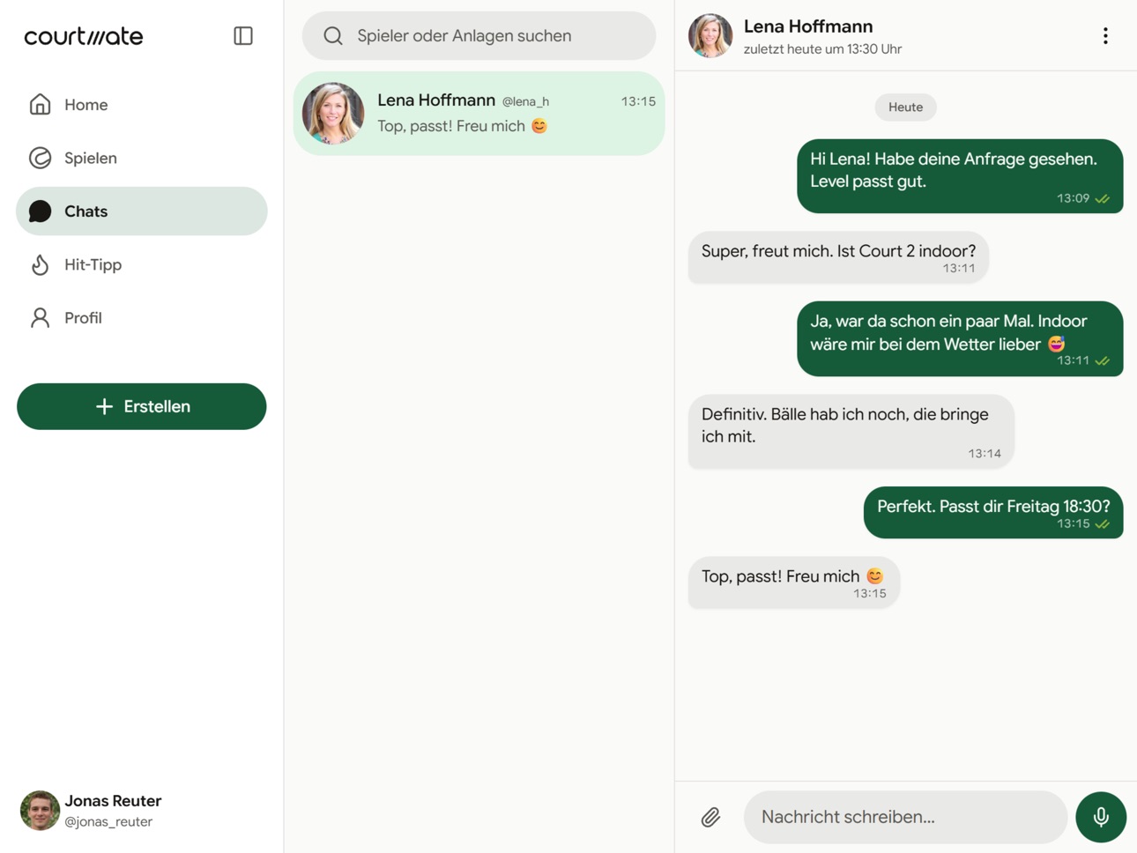
Task: Click the message 'Perfekt. Passt dir Freitag 18:30?'
Action: coord(993,513)
